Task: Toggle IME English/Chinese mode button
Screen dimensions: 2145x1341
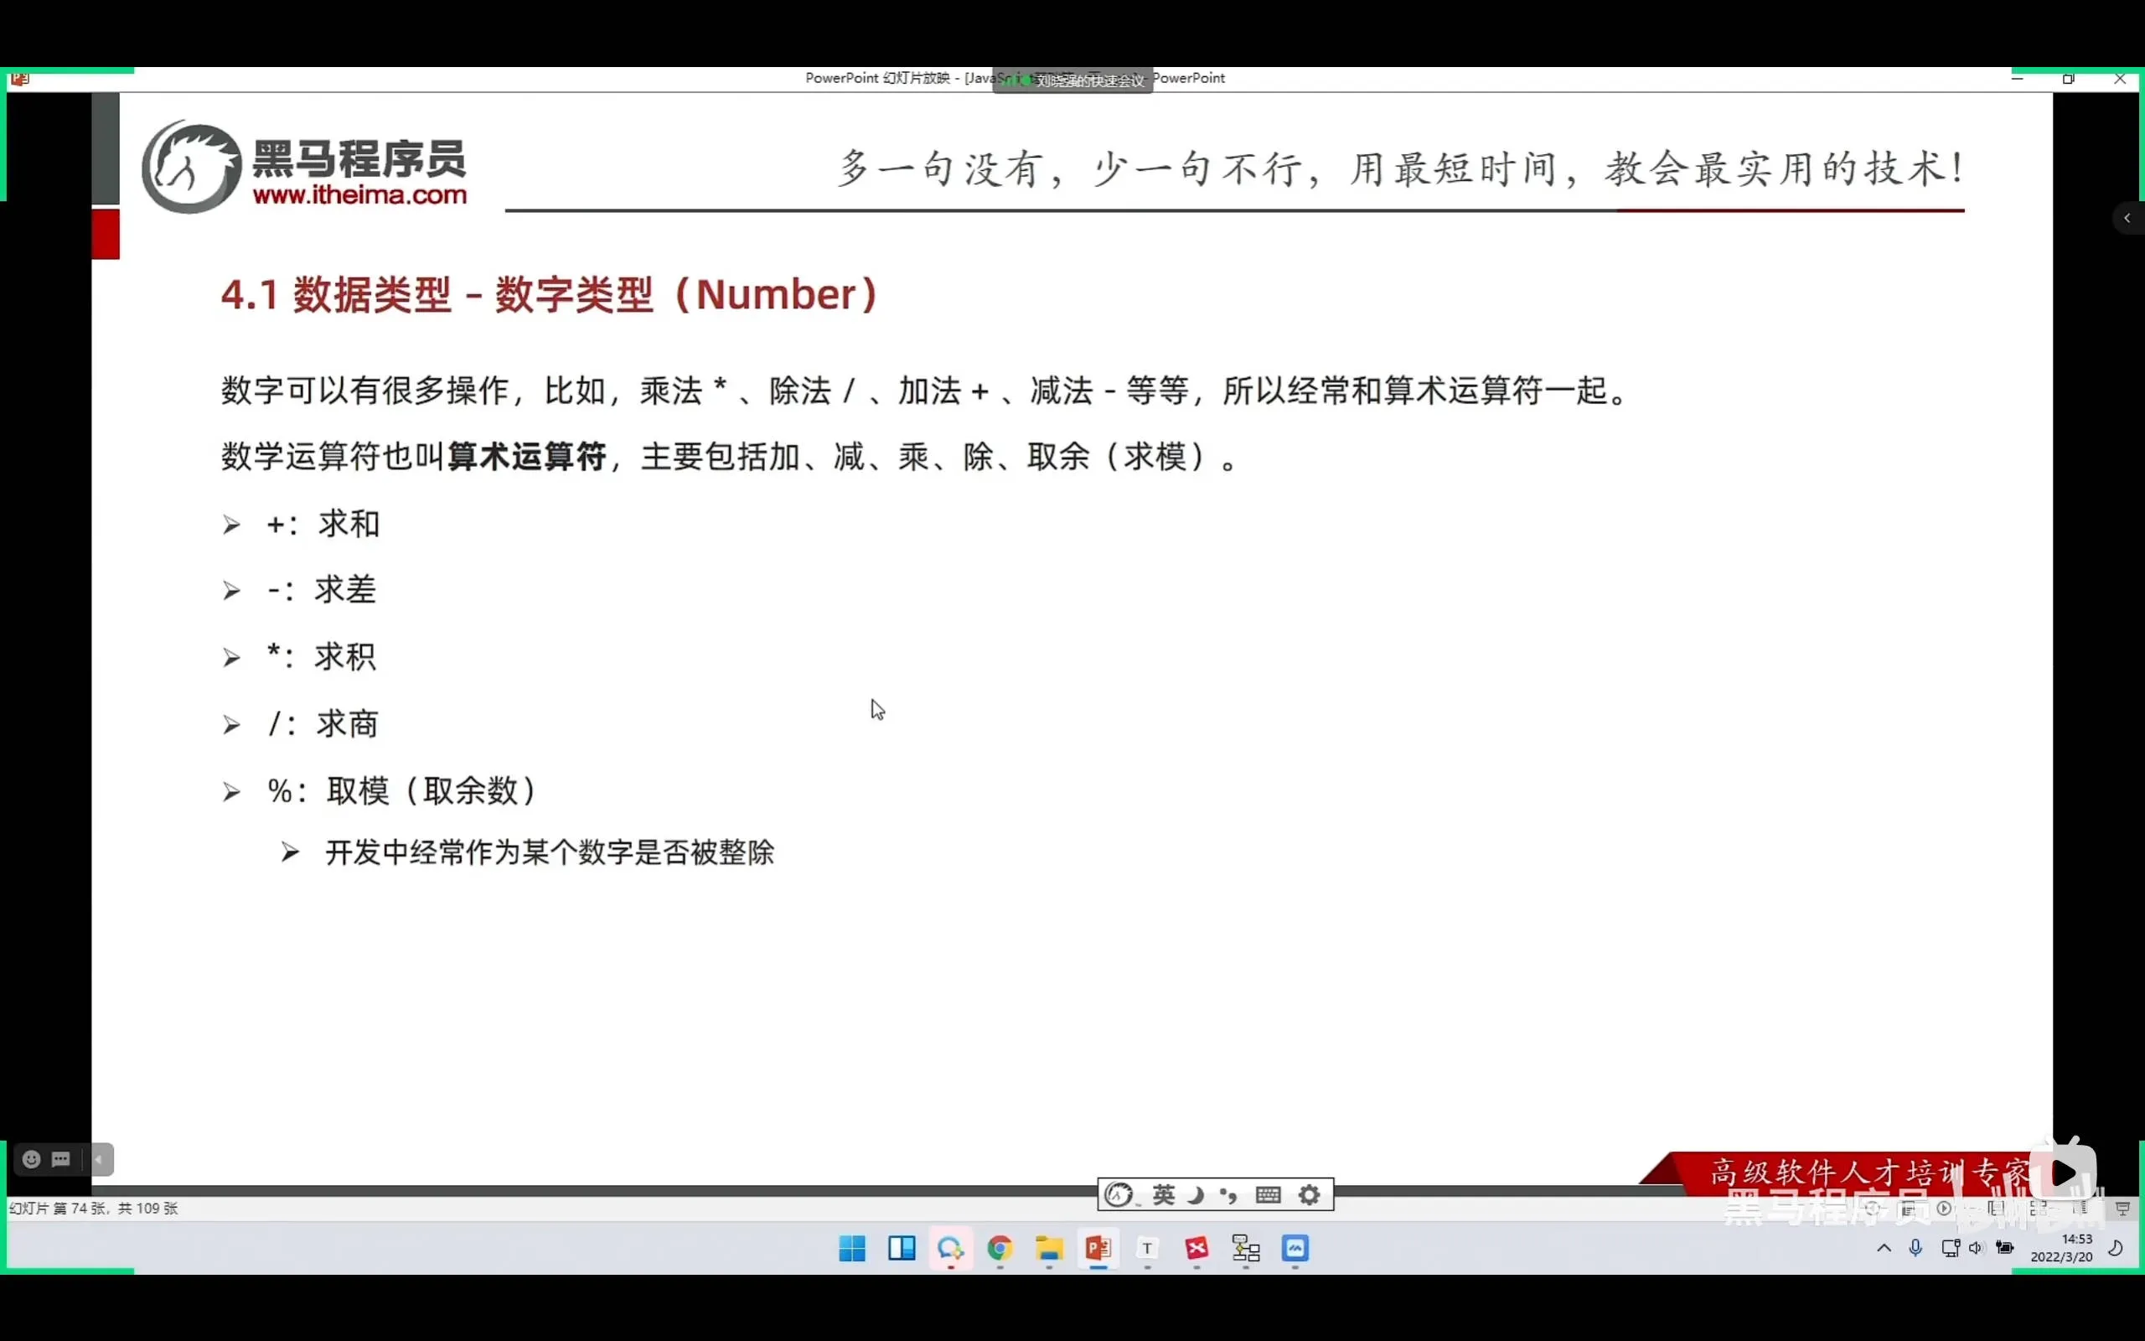Action: coord(1164,1194)
